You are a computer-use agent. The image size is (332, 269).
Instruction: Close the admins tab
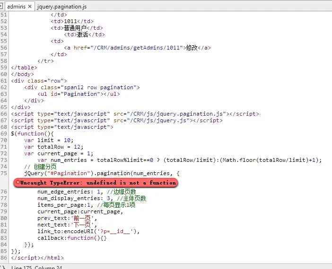click(x=30, y=7)
